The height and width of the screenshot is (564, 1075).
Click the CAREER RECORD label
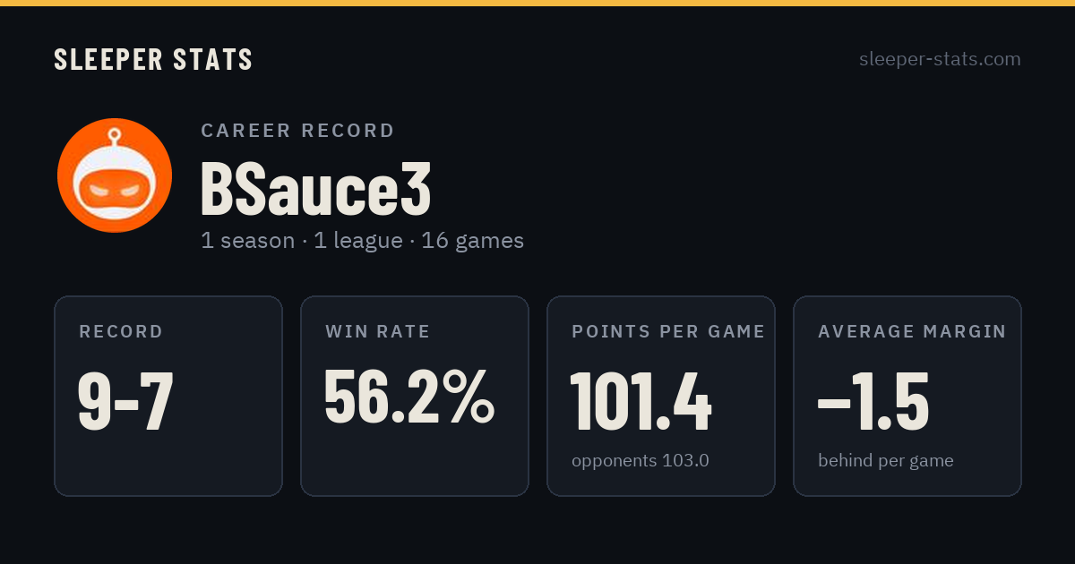[x=297, y=131]
